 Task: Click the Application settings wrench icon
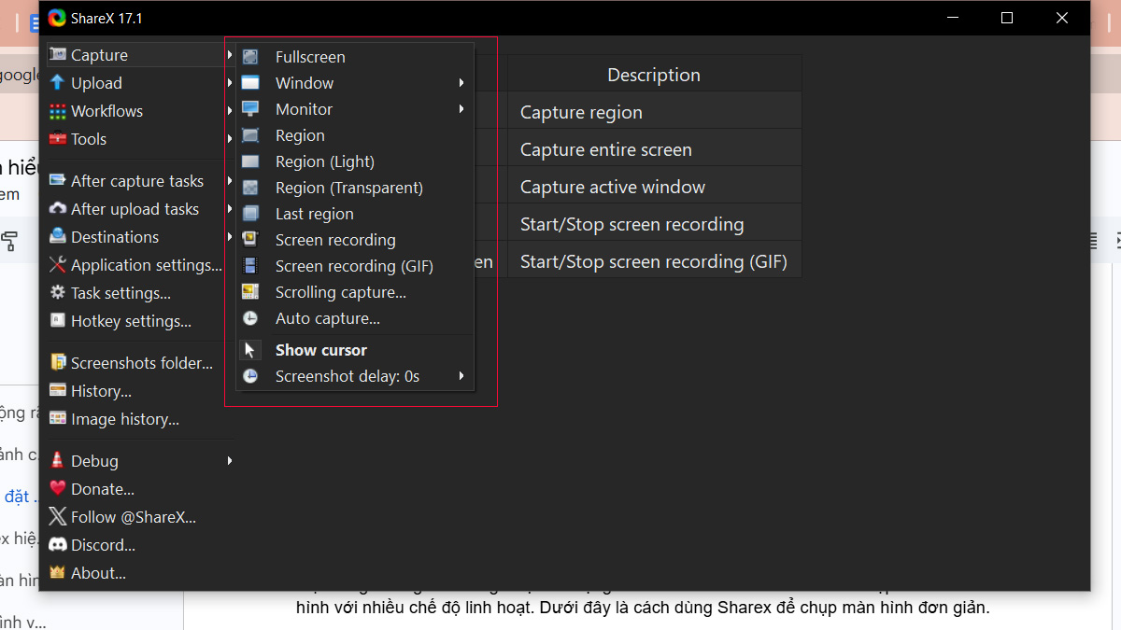click(x=58, y=265)
